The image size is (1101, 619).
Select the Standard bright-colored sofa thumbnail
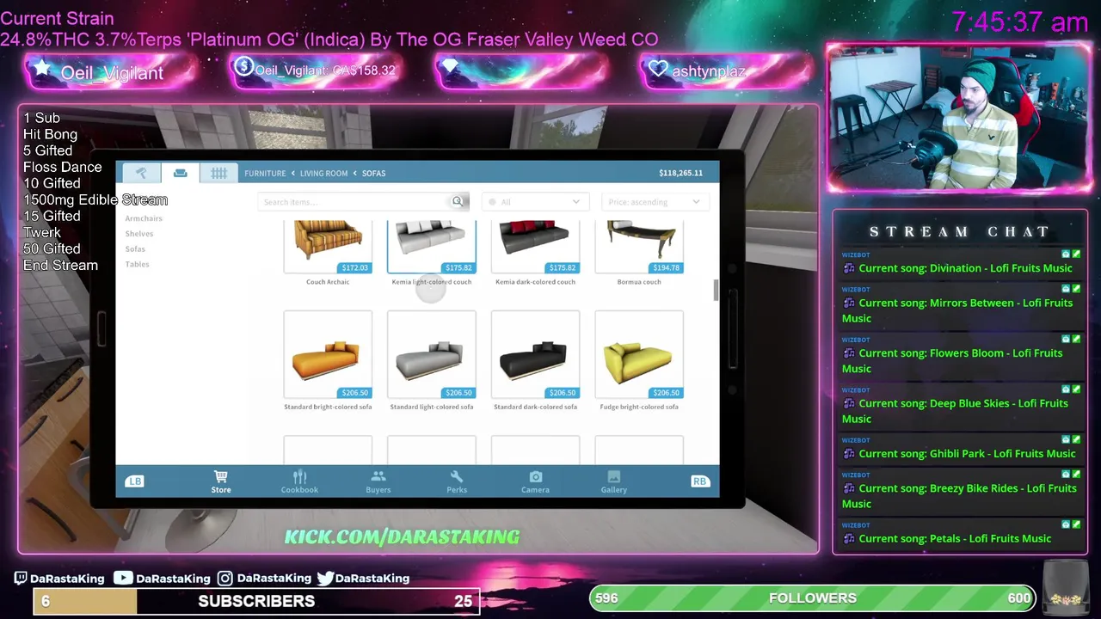328,355
